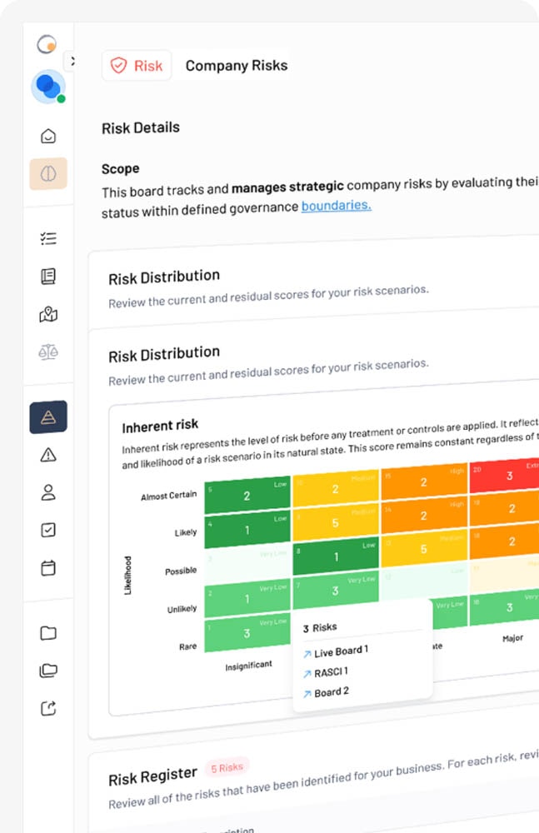The image size is (539, 833).
Task: Click the blue workspace avatar
Action: click(x=47, y=86)
